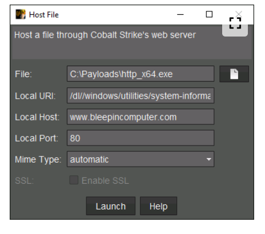This screenshot has height=234, width=265.
Task: Select the Local URI label
Action: click(x=35, y=96)
